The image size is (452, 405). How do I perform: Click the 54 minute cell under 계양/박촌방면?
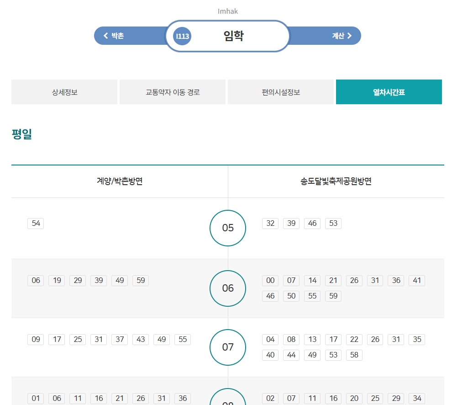click(x=36, y=223)
